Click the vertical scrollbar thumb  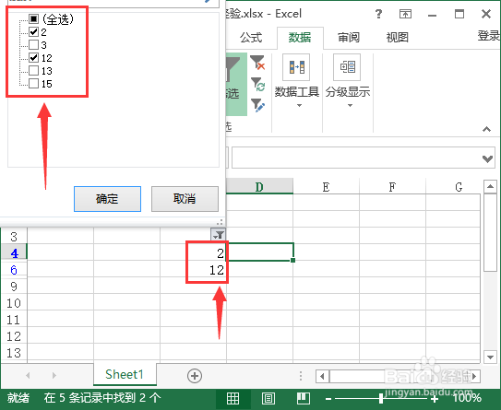coord(490,233)
